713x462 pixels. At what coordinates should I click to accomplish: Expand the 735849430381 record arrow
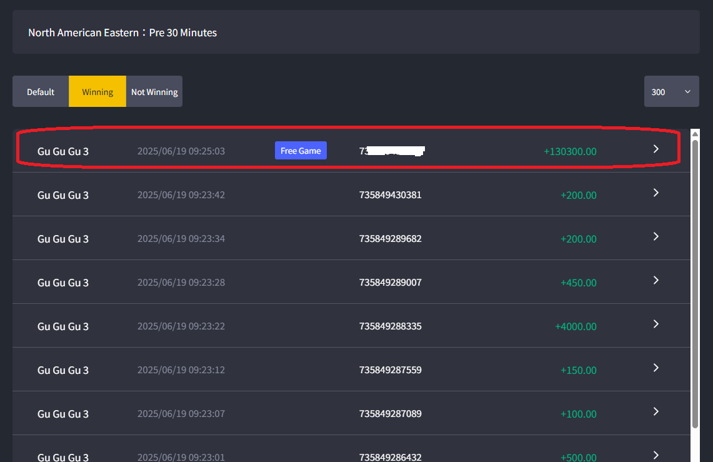tap(656, 193)
